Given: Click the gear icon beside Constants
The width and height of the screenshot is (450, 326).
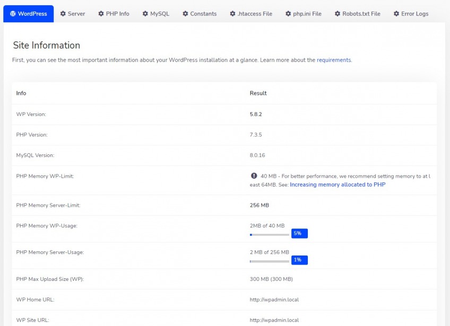Looking at the screenshot, I should pos(186,14).
